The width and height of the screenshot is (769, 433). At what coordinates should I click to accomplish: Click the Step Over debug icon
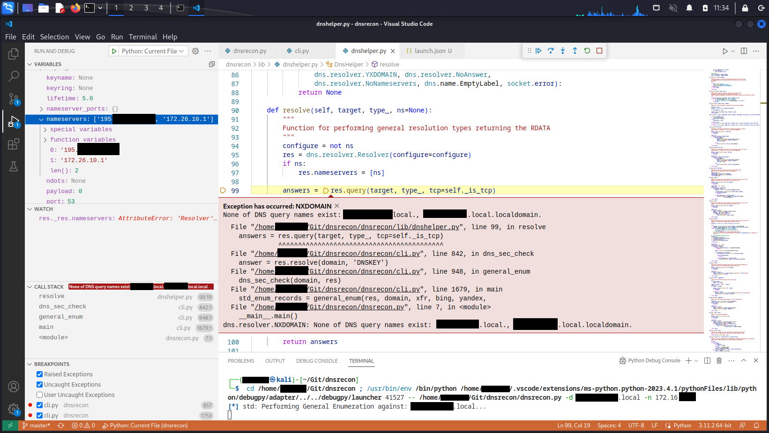[x=551, y=51]
